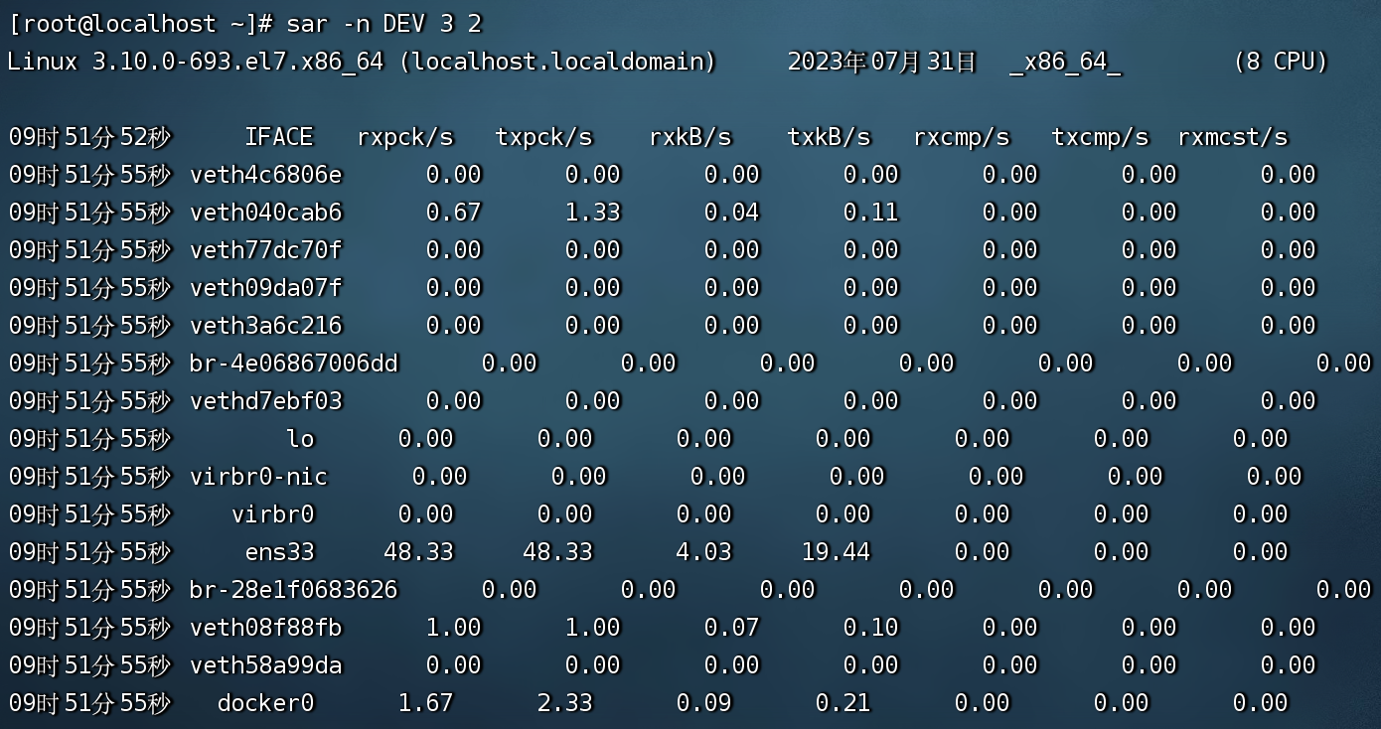Select the rxmcst/s column header

pyautogui.click(x=1233, y=137)
